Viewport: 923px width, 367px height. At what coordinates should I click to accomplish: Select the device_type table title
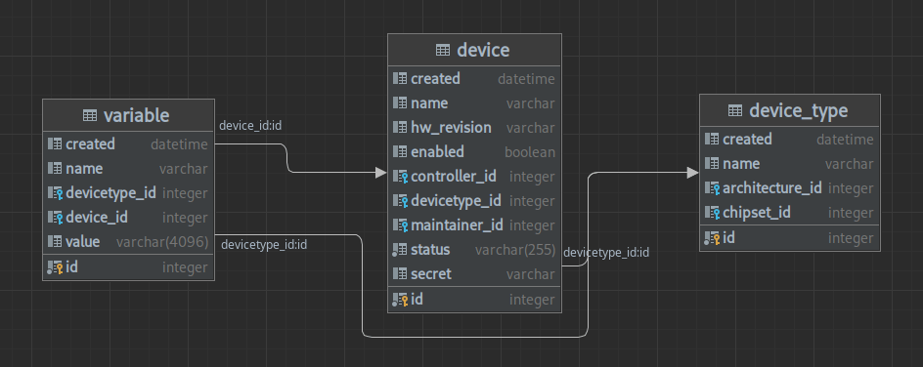[x=798, y=110]
